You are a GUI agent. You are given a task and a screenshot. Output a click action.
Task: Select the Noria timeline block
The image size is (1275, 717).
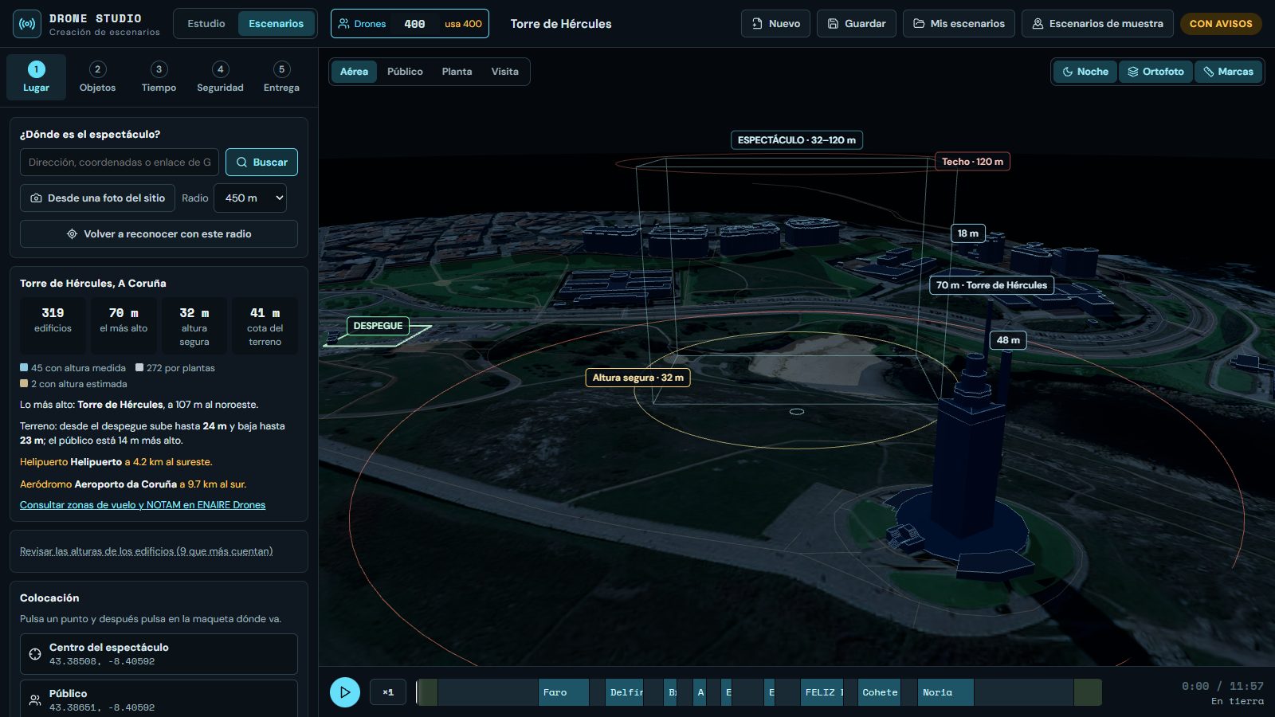[946, 692]
